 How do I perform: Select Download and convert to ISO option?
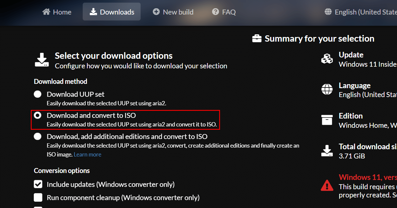tap(38, 116)
